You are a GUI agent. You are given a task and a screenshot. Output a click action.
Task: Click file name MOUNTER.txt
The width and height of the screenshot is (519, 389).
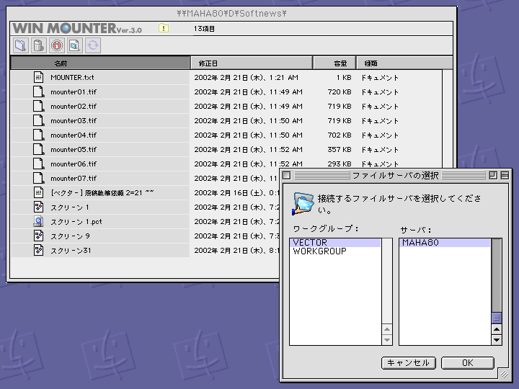72,77
